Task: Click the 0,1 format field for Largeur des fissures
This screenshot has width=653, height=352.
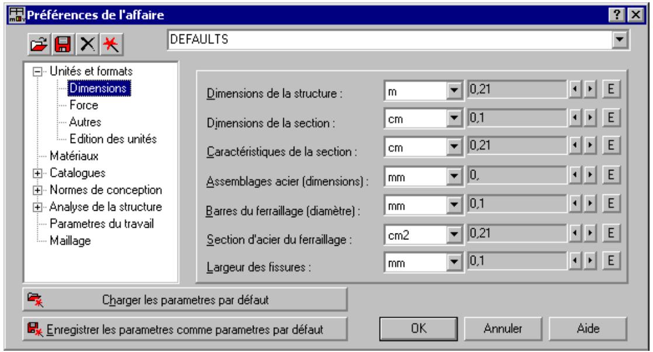Action: (x=517, y=261)
